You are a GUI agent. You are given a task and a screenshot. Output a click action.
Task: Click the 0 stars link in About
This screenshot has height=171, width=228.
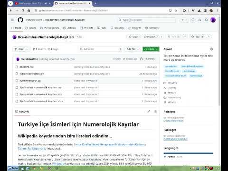coord(172,93)
